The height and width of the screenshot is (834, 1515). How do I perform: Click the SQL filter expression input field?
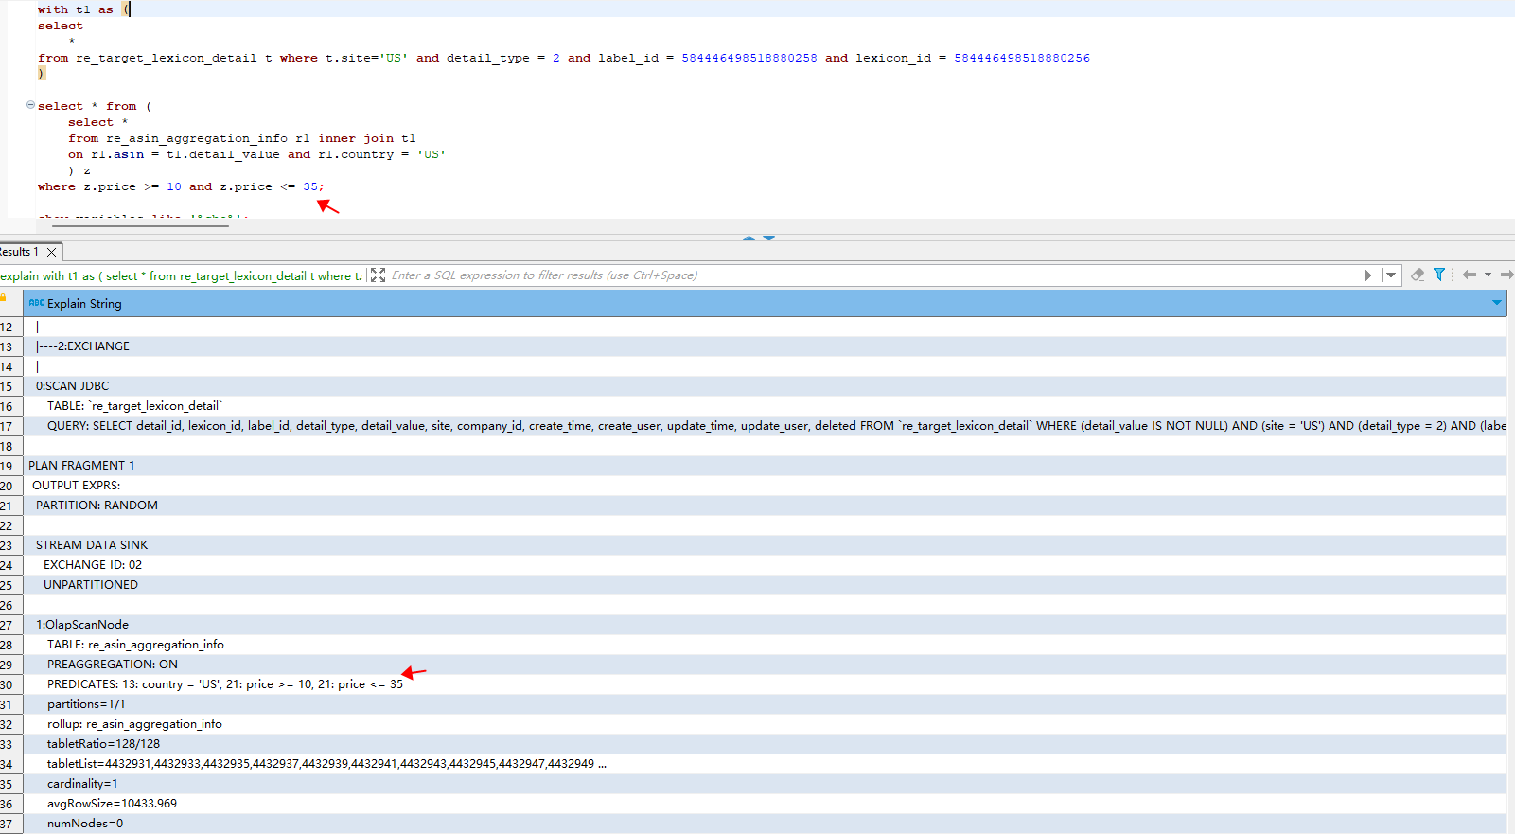[852, 275]
